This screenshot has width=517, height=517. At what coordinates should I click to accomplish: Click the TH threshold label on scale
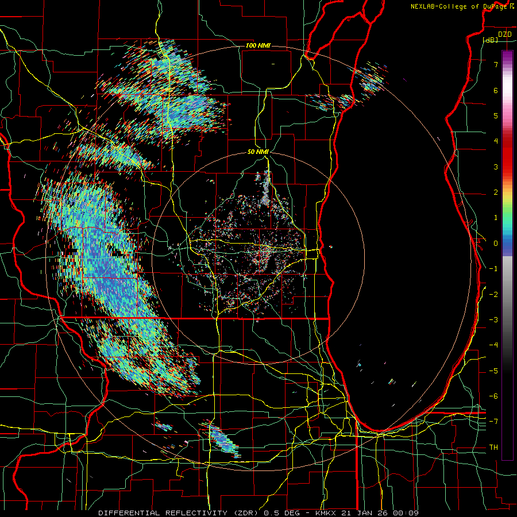tap(493, 447)
